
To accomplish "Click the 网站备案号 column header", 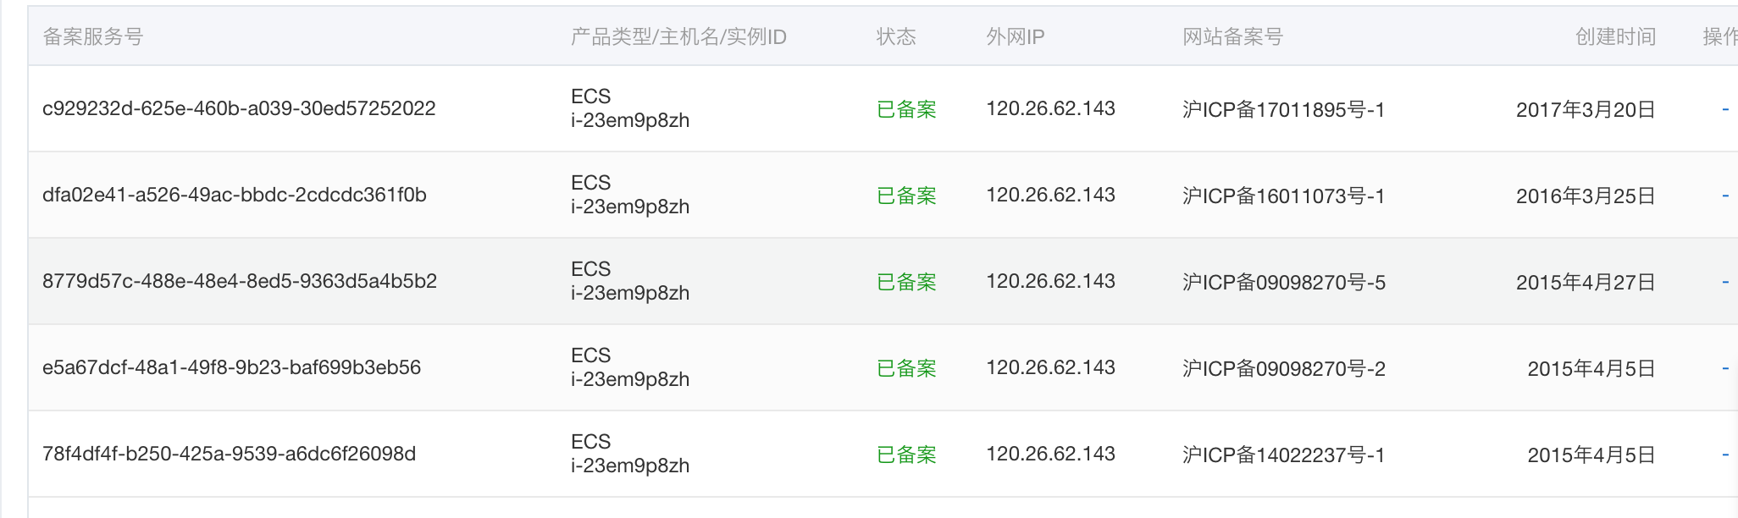I will 1232,37.
